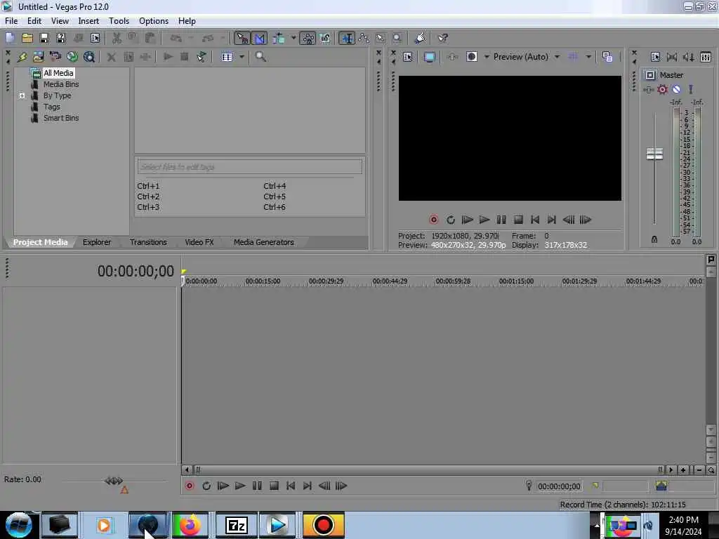Select Smart Bins in the tree
719x539 pixels.
61,118
